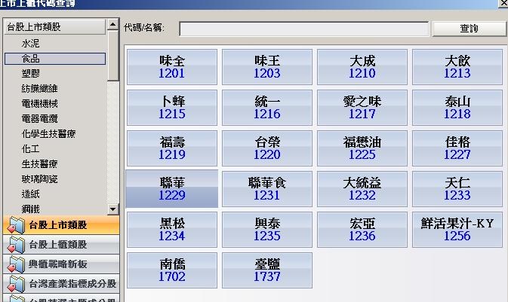
Task: Choose stock 泰山 1218
Action: (457, 108)
